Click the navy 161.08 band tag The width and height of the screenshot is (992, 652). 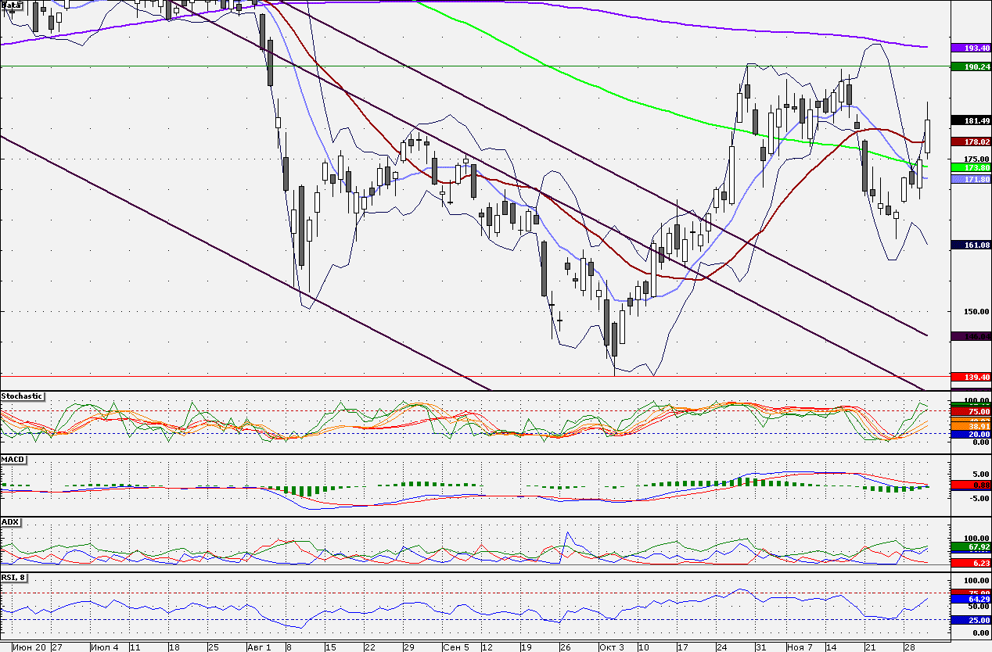[970, 245]
